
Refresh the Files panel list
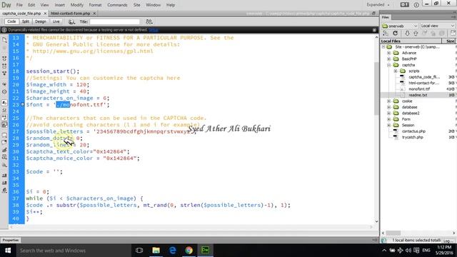395,34
